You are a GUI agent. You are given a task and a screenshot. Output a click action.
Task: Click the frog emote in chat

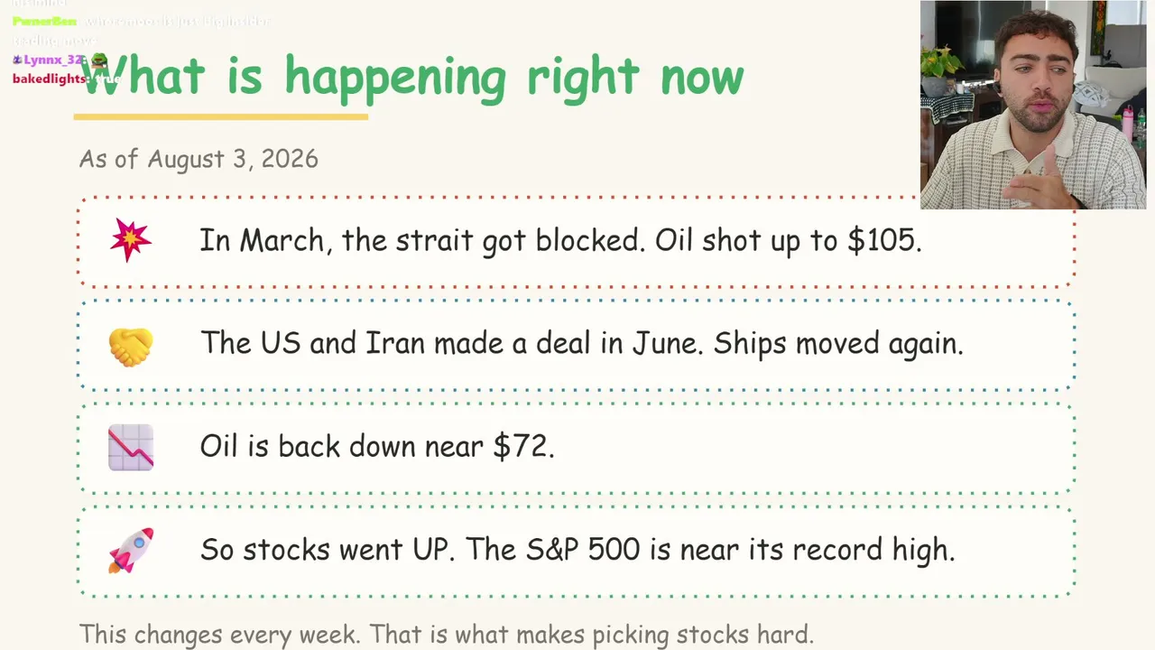point(99,60)
